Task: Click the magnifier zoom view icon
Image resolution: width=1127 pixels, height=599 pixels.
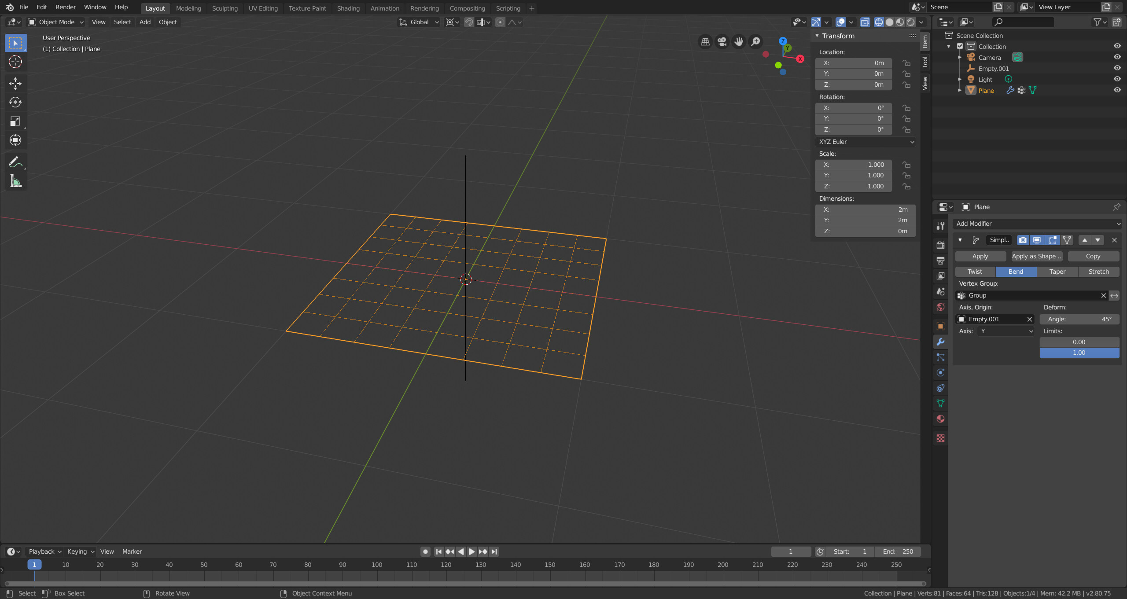Action: pos(755,42)
